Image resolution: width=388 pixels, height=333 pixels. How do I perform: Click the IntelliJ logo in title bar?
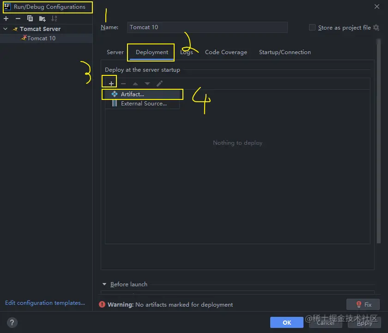click(x=7, y=6)
